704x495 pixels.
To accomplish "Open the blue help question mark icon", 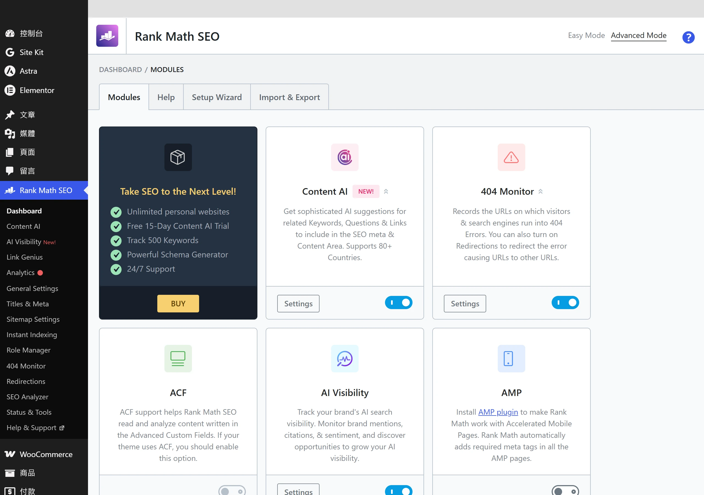I will point(688,37).
